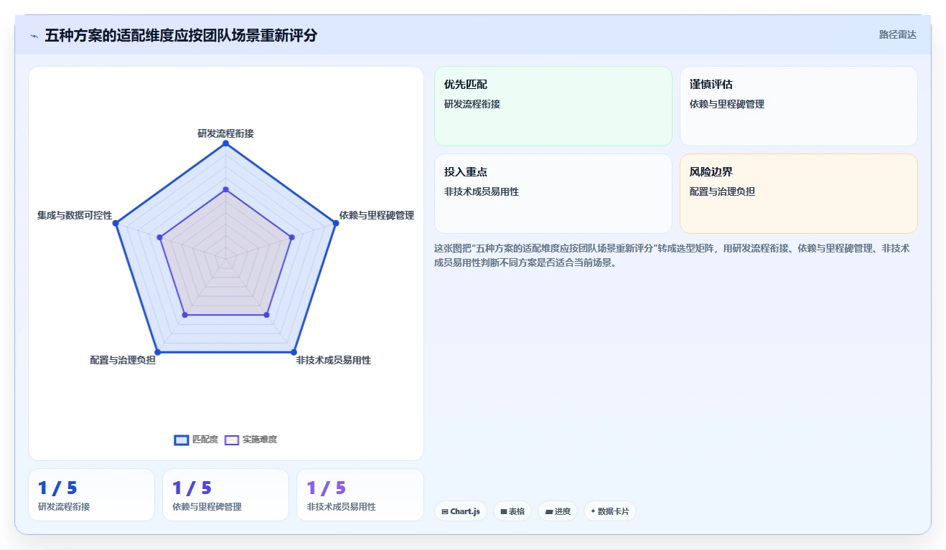Click 配置与治理负担 text in 风险边界 card
Screen dimensions: 946x550
(x=722, y=191)
